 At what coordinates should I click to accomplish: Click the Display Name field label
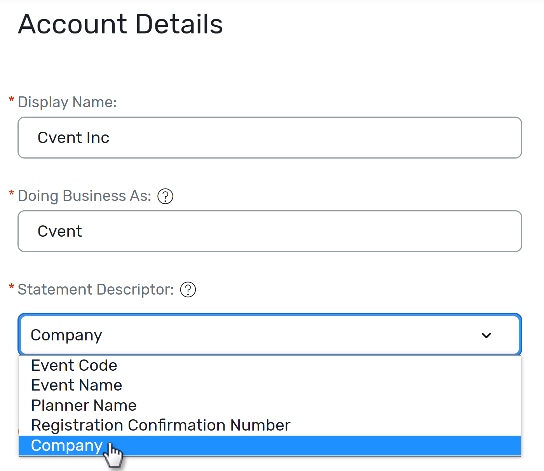pos(67,102)
